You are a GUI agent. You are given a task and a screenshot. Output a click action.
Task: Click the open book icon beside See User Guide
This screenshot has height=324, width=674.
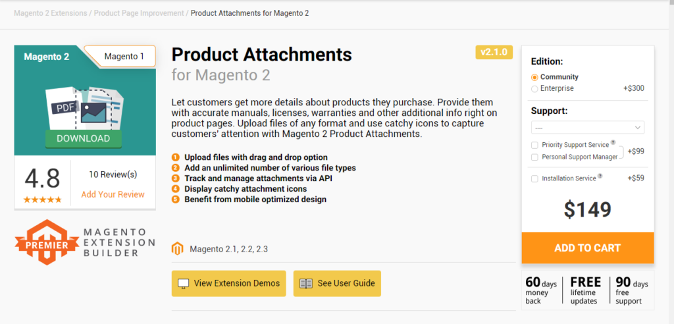pyautogui.click(x=305, y=283)
